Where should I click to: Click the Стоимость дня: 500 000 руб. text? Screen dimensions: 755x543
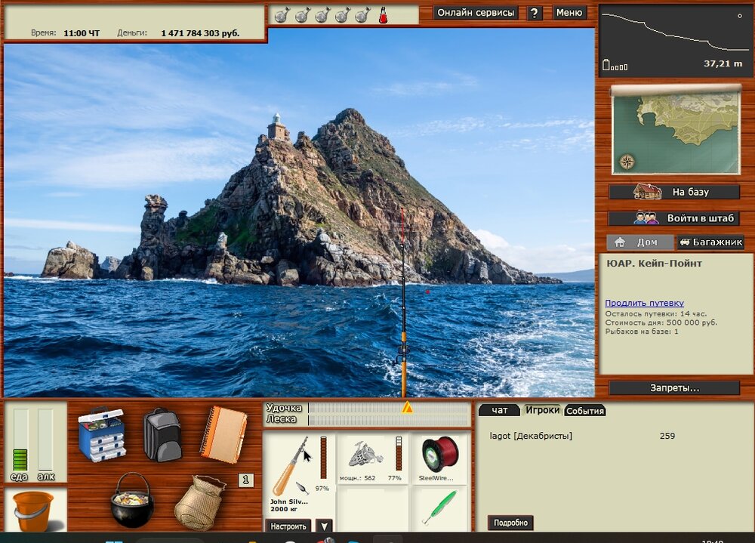point(661,322)
